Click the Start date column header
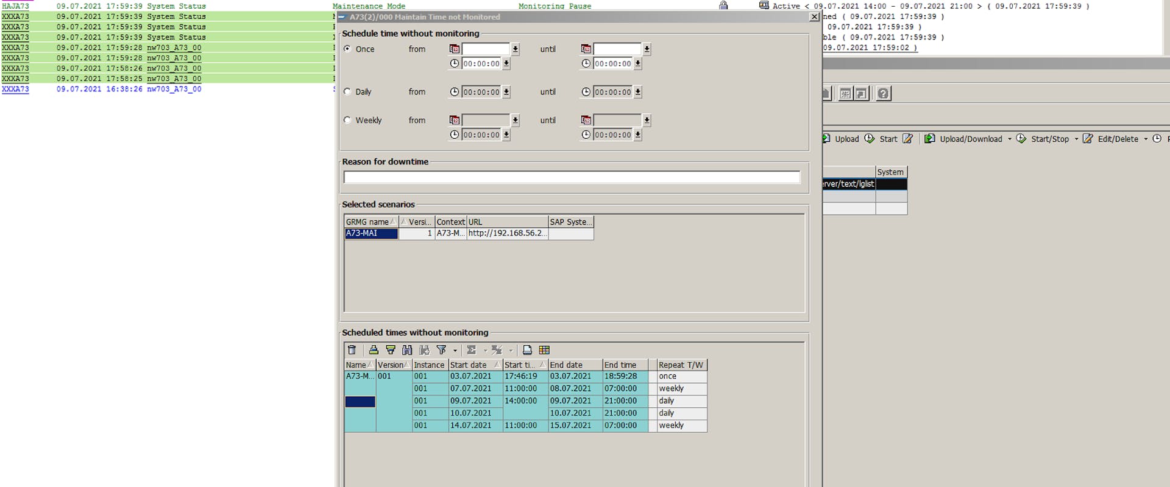 click(468, 365)
